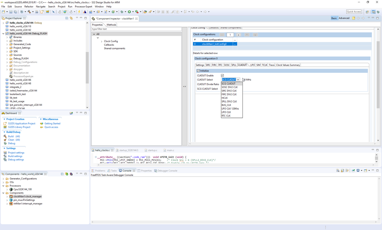Switch Component Inspector to Advanced view

344,18
